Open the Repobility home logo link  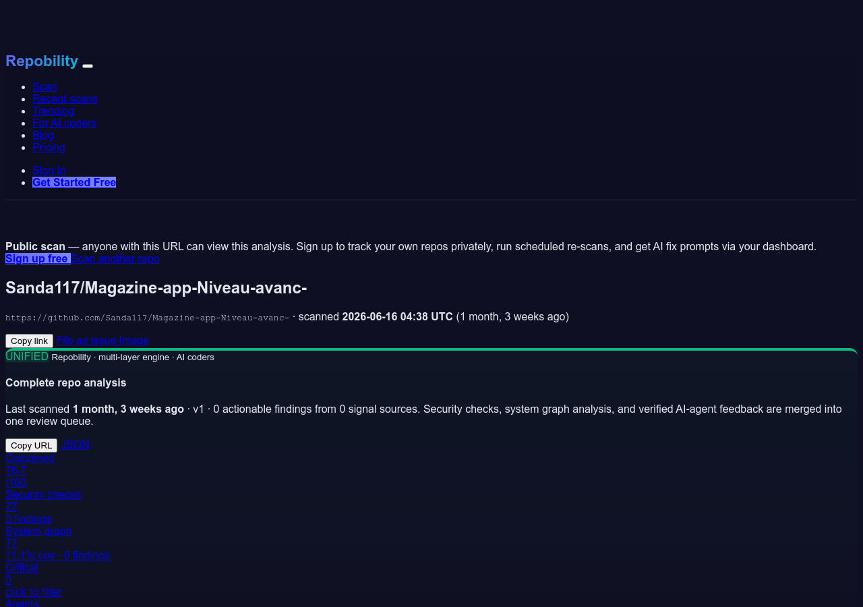point(42,61)
